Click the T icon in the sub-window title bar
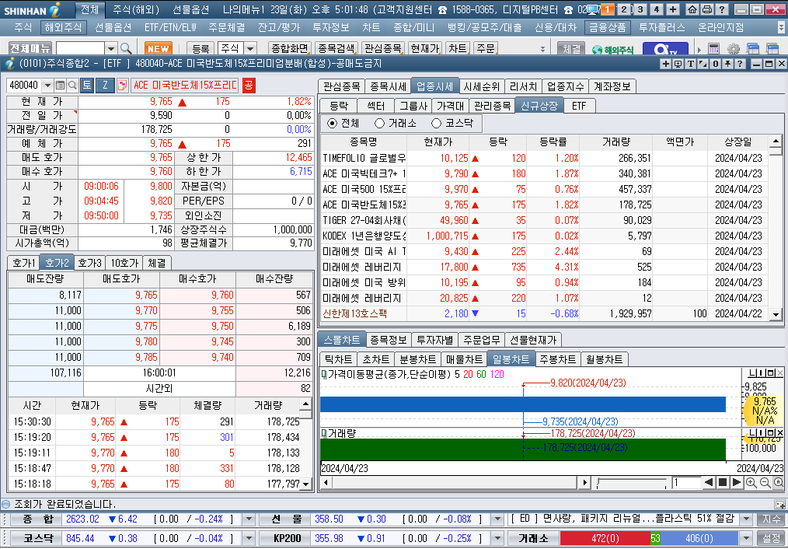This screenshot has height=549, width=788. pyautogui.click(x=691, y=64)
